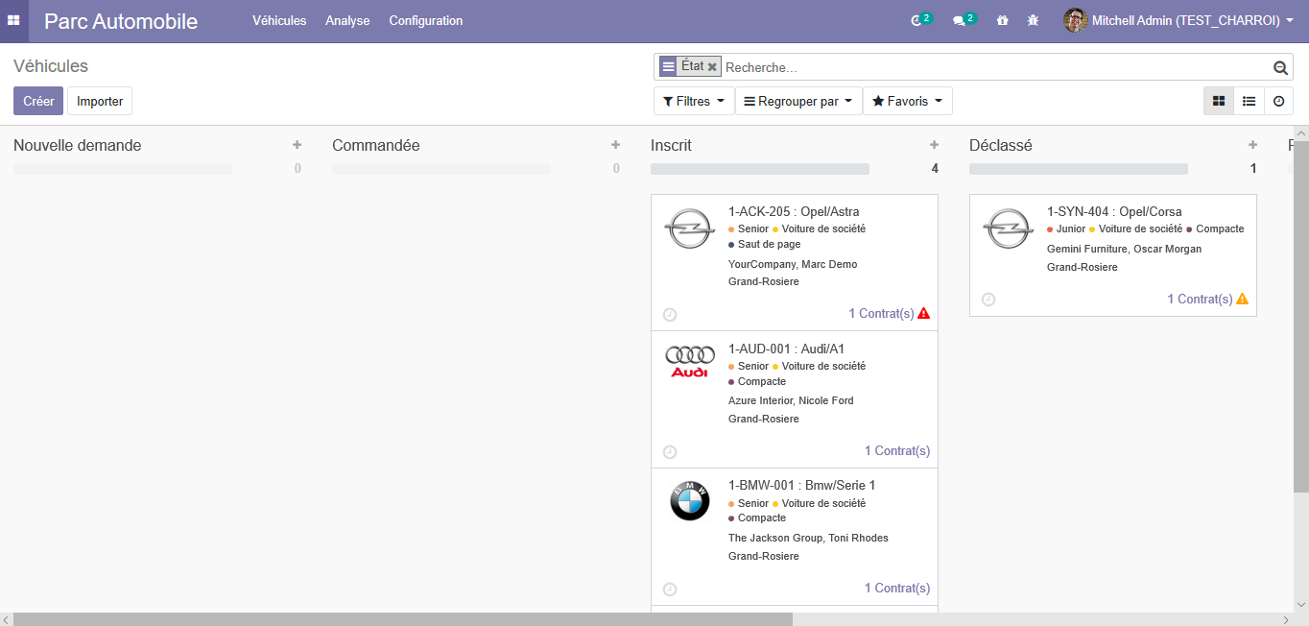
Task: Click the Créer button
Action: [38, 101]
